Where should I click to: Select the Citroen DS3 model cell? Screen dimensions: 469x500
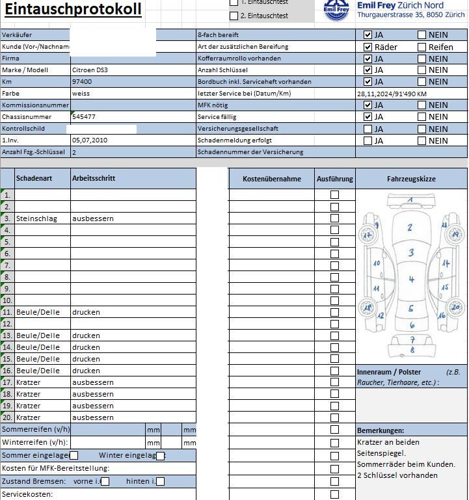pyautogui.click(x=133, y=70)
